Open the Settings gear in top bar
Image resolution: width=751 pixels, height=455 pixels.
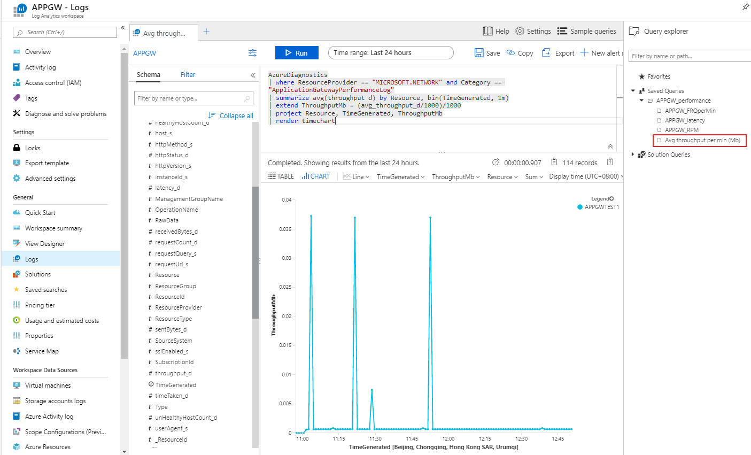click(520, 31)
